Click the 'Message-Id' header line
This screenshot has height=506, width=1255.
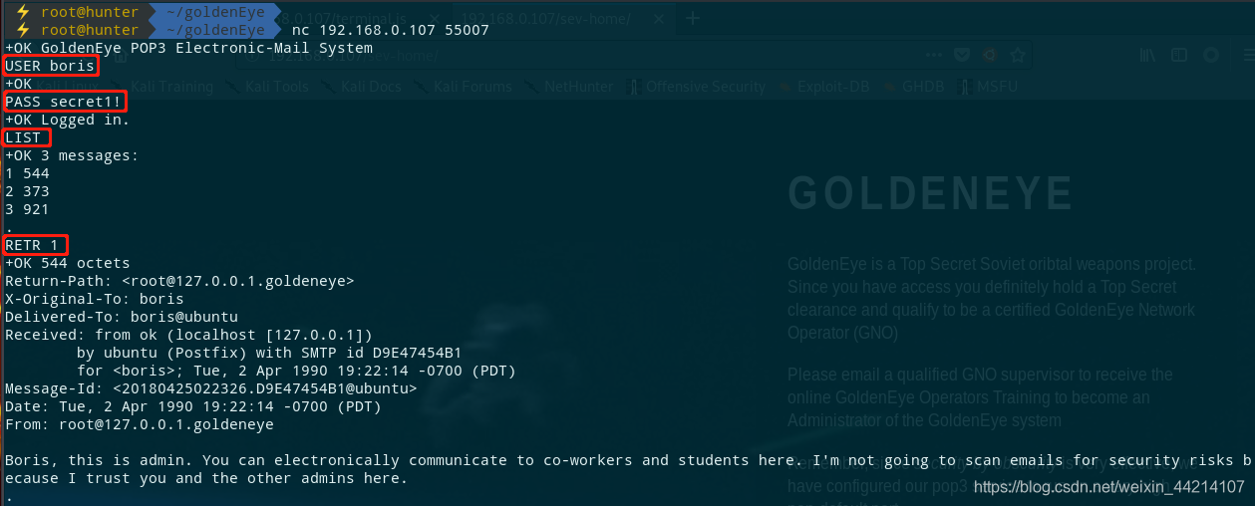[x=211, y=388]
